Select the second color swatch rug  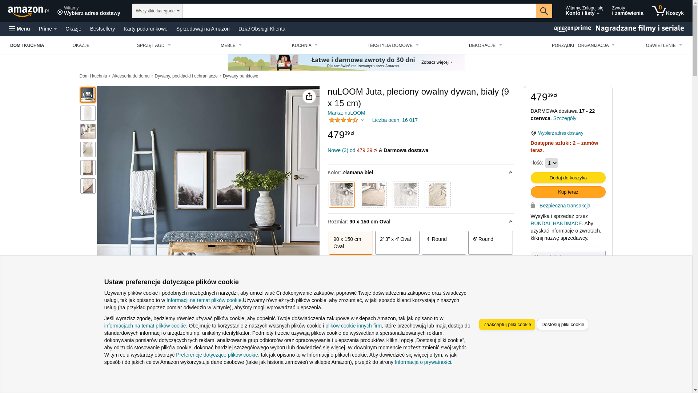coord(374,195)
